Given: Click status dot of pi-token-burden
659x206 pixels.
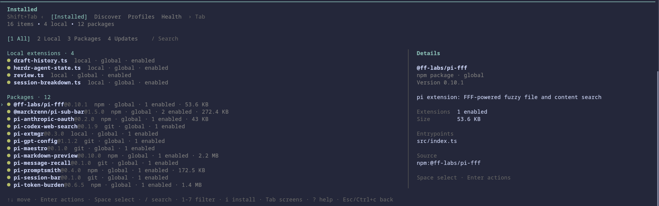Looking at the screenshot, I should click(x=9, y=185).
